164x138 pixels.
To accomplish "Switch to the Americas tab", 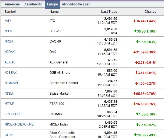I will click(12, 4).
